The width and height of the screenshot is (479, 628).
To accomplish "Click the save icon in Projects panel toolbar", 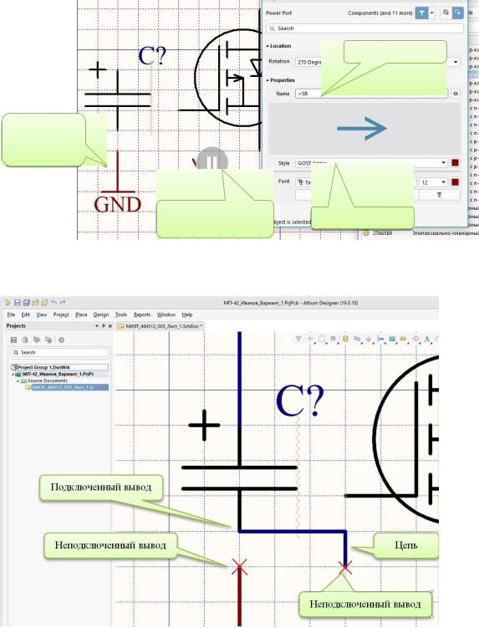I will click(x=13, y=340).
